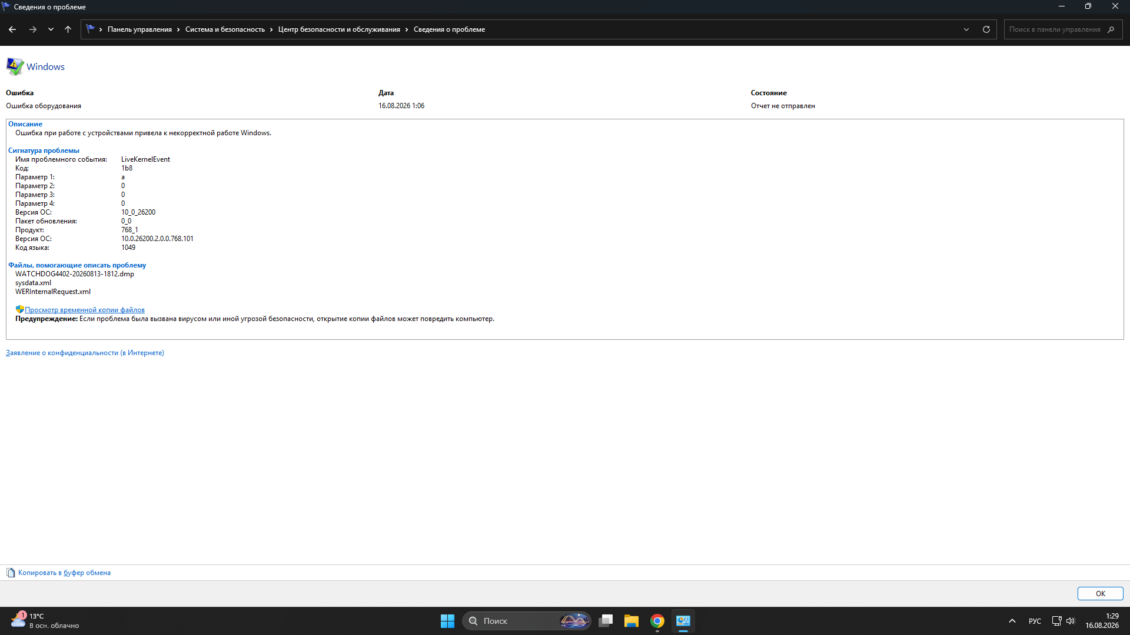Open the address bar history dropdown

[x=966, y=29]
